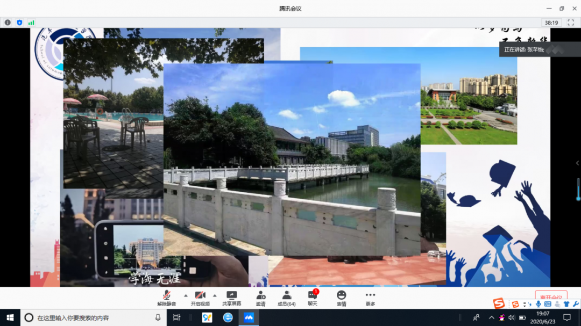
Task: Open the invite (邀请) dialog
Action: 260,298
